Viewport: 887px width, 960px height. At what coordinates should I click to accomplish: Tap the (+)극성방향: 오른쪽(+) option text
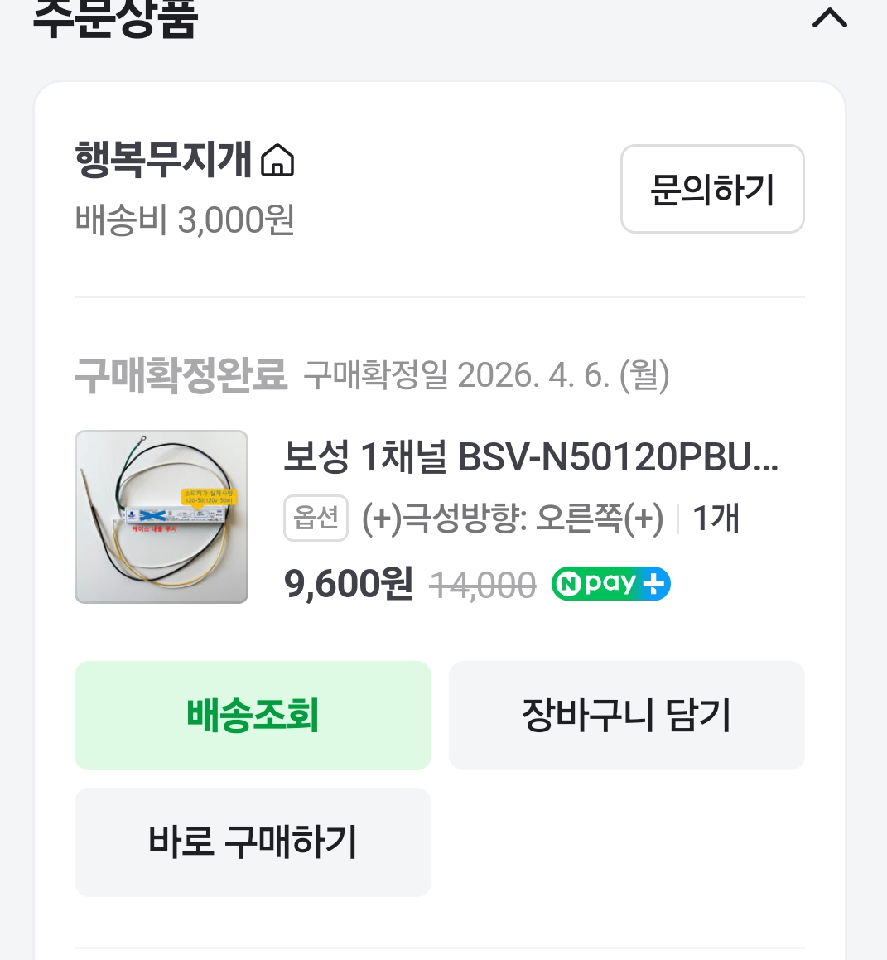tap(513, 519)
